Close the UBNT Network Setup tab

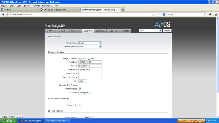(x=119, y=10)
